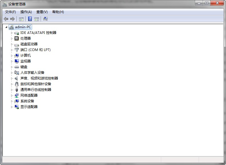Expand the 人体学输入设备 node
This screenshot has height=165, width=226.
[x=12, y=73]
